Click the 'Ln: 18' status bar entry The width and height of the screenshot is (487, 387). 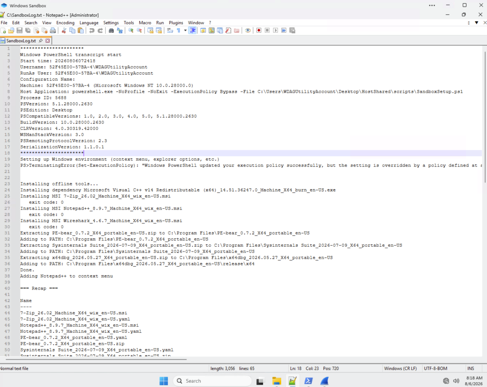pyautogui.click(x=296, y=368)
